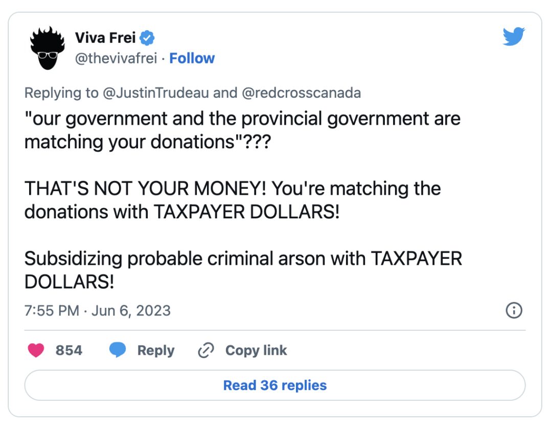Click the 854 likes count
Image resolution: width=552 pixels, height=428 pixels.
(68, 350)
